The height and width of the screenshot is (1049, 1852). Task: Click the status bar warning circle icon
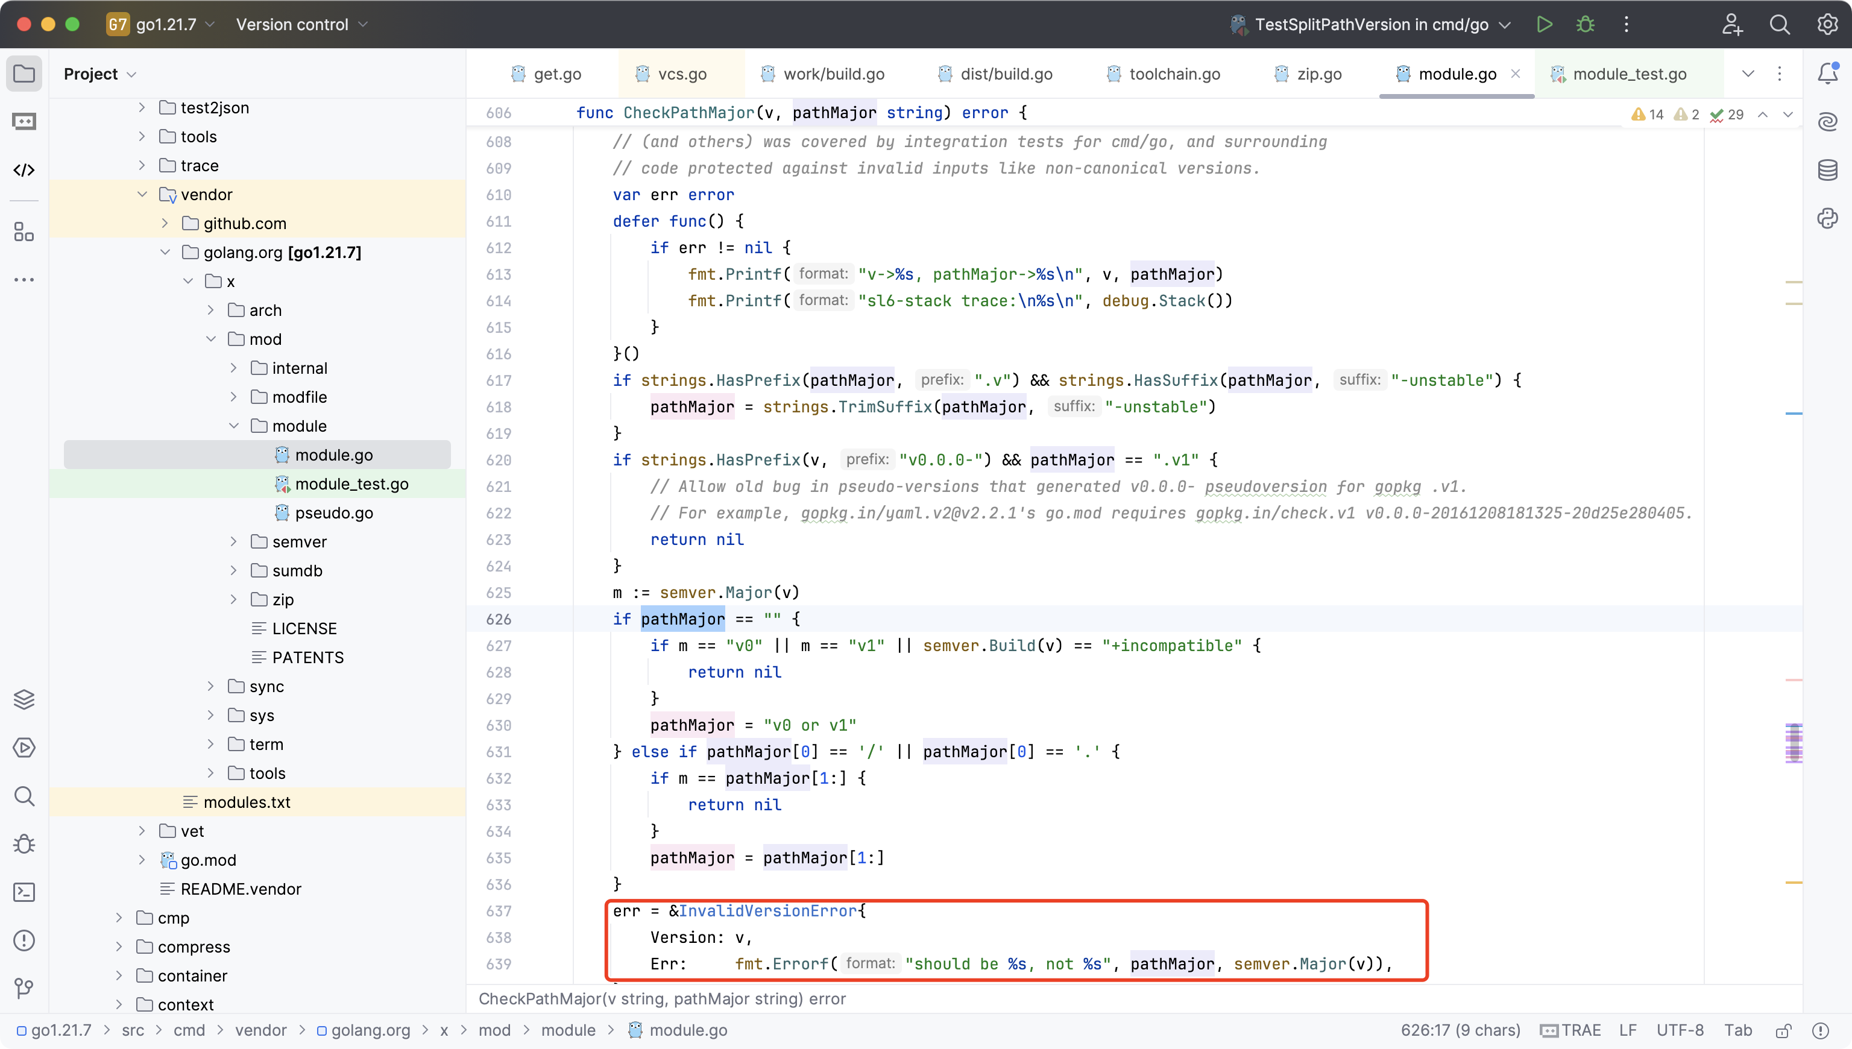(1820, 1030)
